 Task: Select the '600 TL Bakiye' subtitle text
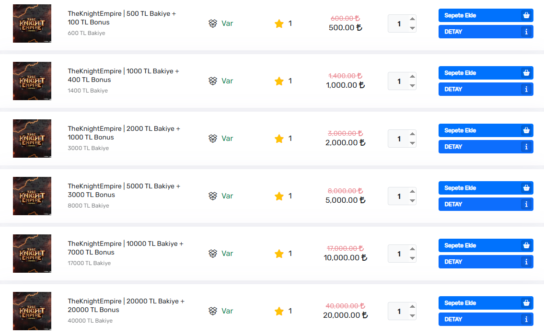pos(86,33)
